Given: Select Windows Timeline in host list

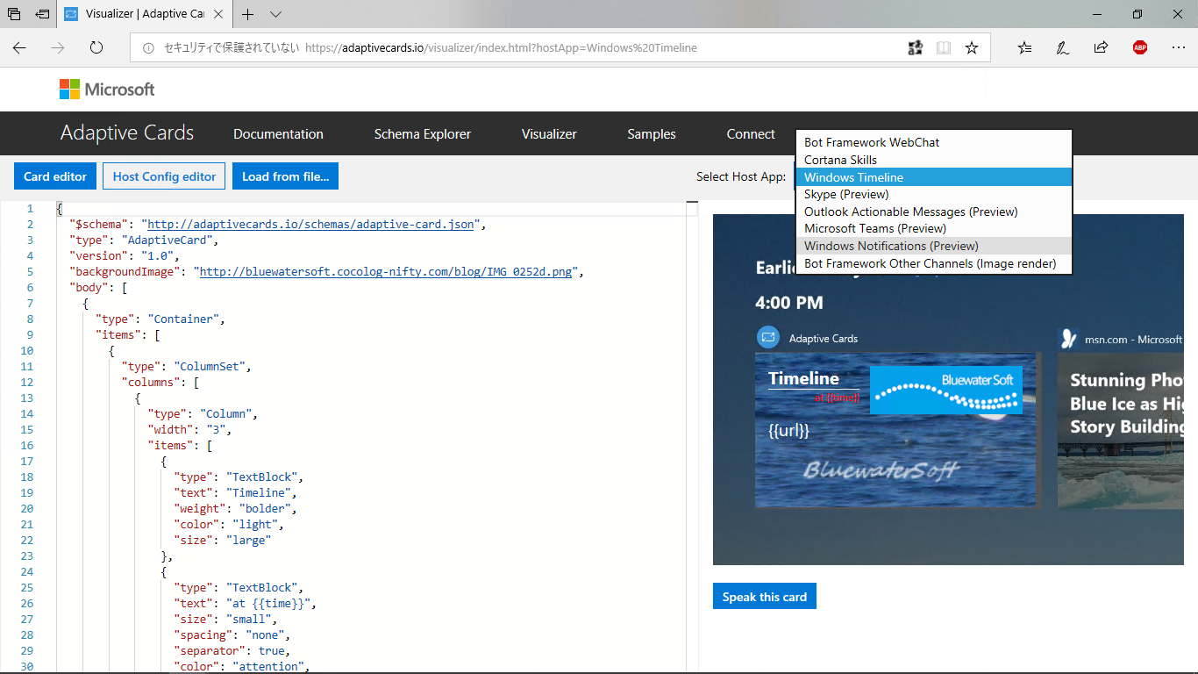Looking at the screenshot, I should coord(934,177).
